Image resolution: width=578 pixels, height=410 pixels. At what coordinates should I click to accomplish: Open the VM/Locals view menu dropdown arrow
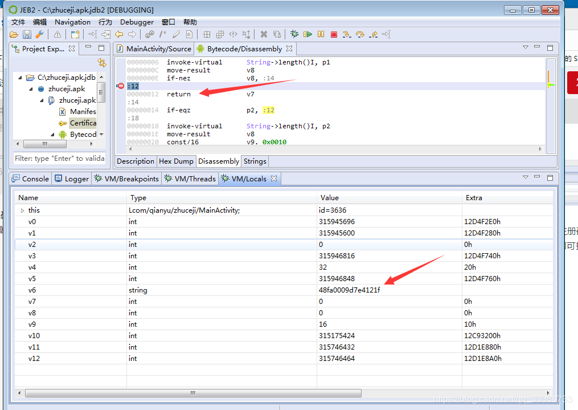pos(525,177)
